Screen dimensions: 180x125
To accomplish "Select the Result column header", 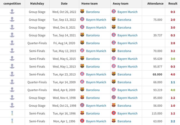I will [x=173, y=4].
